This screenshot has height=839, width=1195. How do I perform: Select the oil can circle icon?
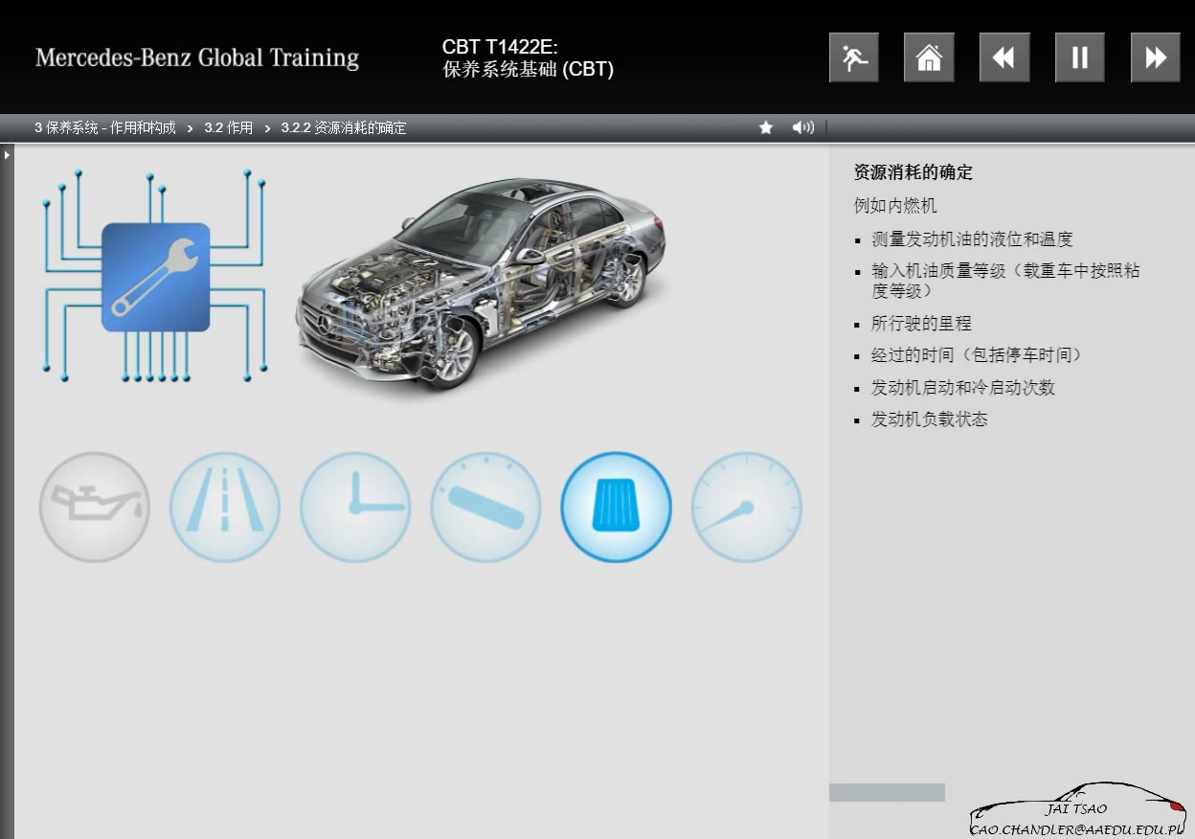point(95,507)
